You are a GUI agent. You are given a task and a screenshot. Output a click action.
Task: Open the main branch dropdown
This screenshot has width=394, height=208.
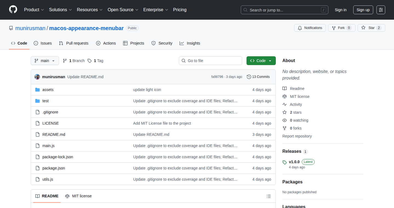(x=45, y=61)
